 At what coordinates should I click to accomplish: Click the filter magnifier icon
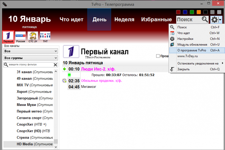pos(6,65)
